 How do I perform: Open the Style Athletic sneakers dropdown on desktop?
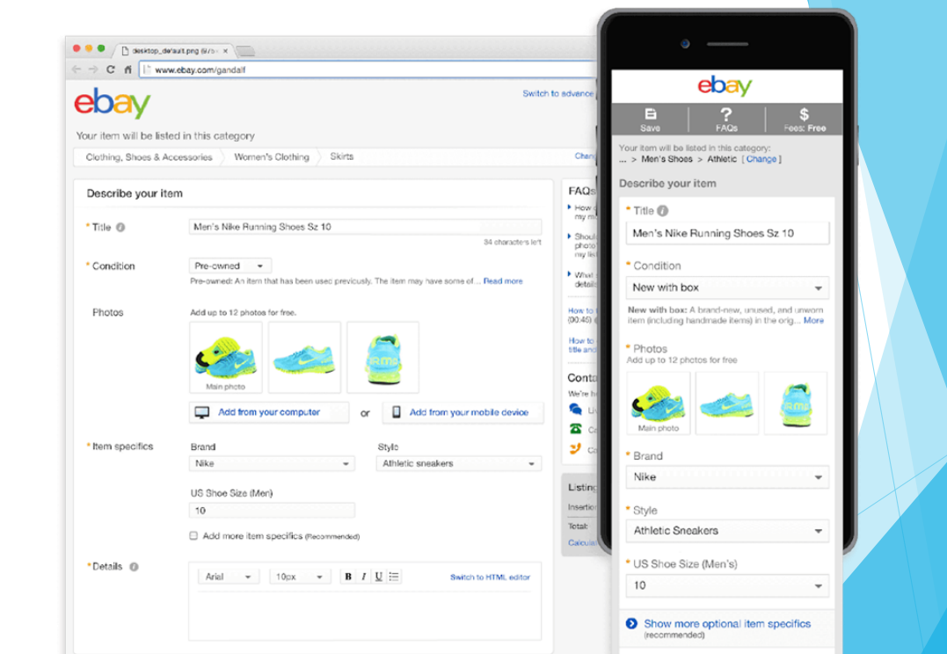point(459,464)
